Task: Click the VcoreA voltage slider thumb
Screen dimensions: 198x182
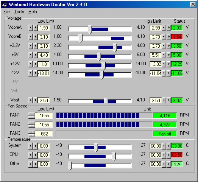Action: 90,29
